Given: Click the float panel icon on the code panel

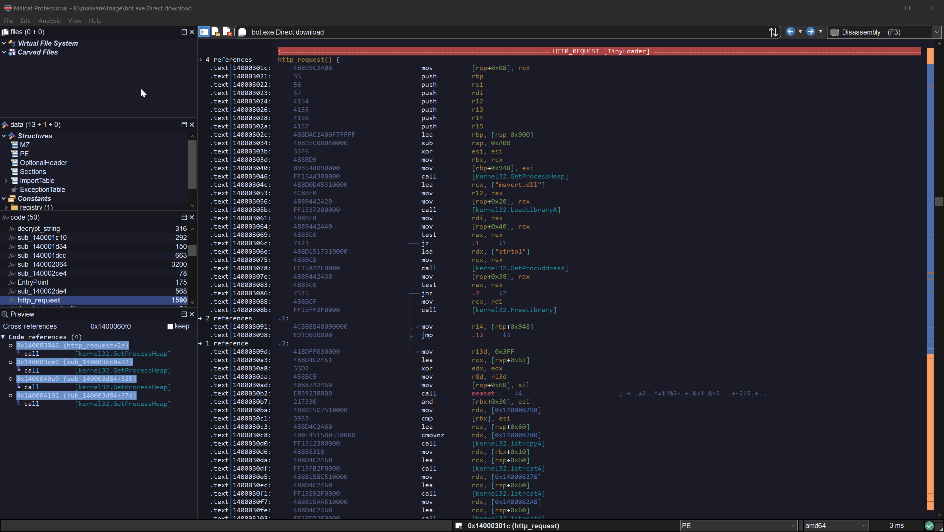Looking at the screenshot, I should click(184, 217).
